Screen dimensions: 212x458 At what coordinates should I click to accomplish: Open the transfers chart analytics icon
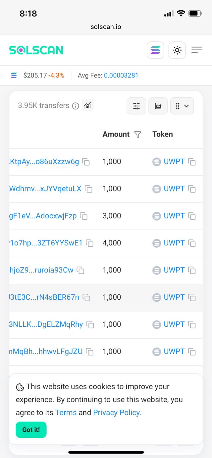(x=88, y=105)
